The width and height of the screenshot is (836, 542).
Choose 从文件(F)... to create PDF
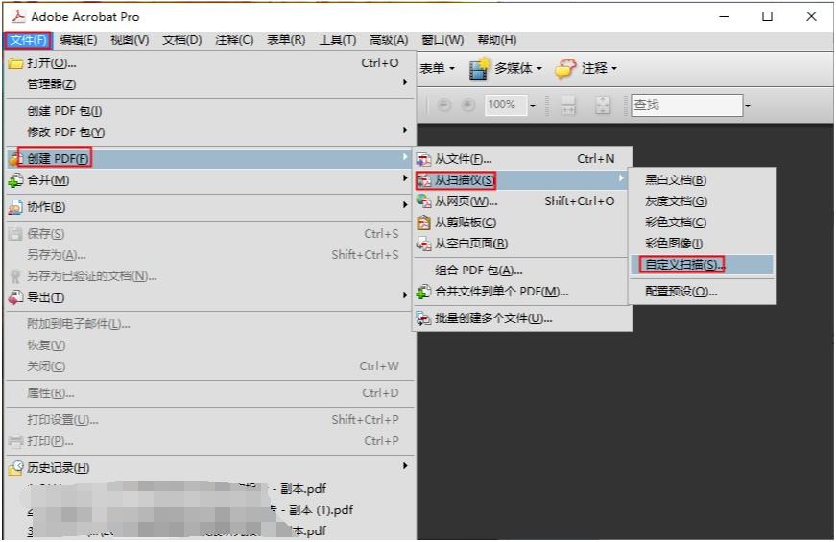(522, 159)
